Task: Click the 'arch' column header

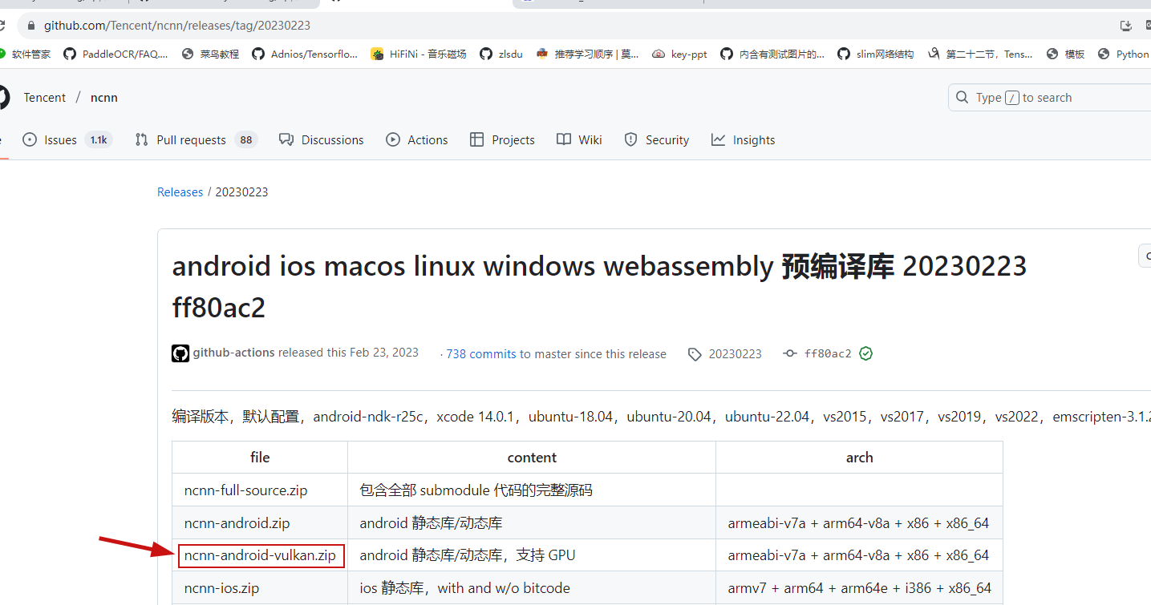Action: [x=859, y=458]
